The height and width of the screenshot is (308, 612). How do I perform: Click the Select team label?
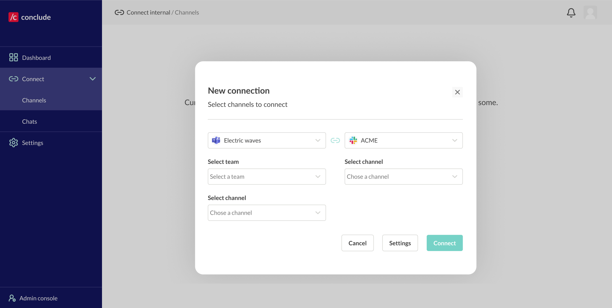click(x=223, y=162)
